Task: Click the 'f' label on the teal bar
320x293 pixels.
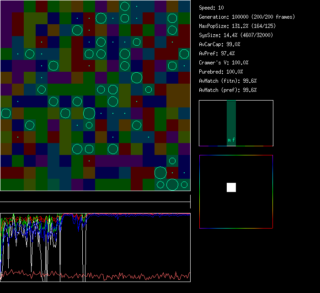Action: point(234,140)
